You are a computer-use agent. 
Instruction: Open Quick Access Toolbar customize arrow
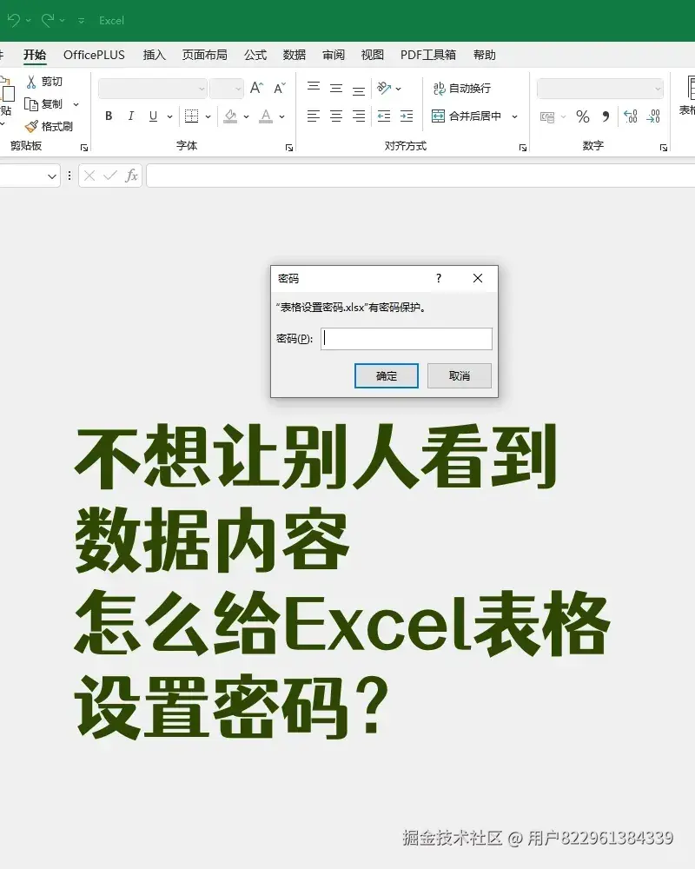tap(81, 21)
